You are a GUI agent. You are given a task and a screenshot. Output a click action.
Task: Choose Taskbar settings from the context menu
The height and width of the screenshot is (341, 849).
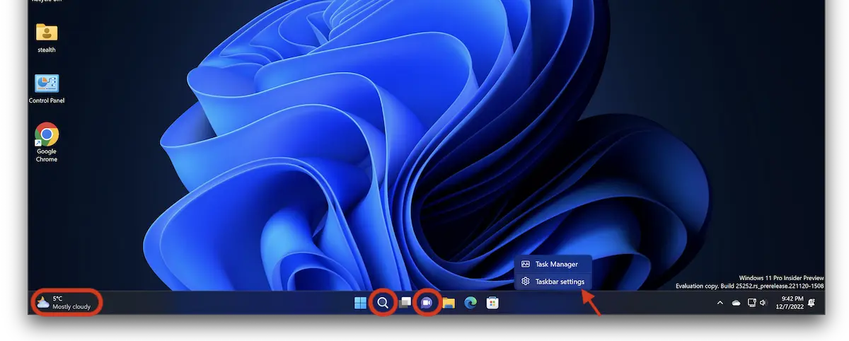coord(553,282)
